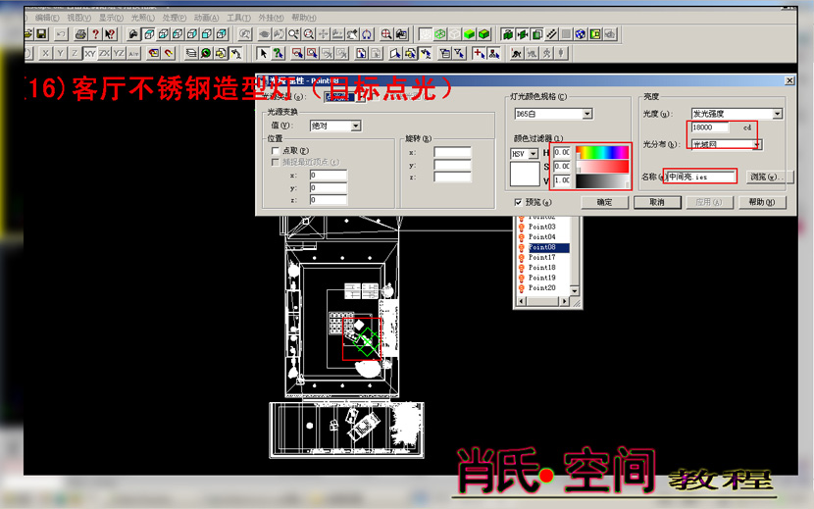
Task: Click the blue orbit rotate view icon
Action: (367, 34)
